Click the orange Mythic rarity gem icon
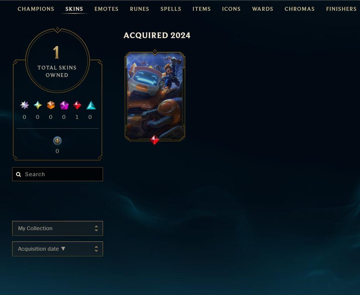 tap(51, 105)
